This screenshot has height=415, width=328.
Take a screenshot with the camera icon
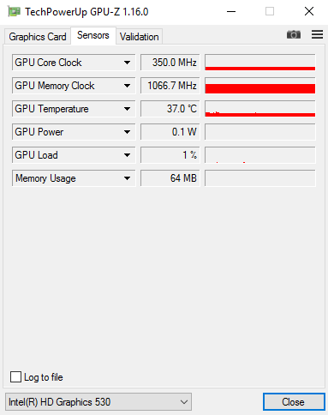pyautogui.click(x=294, y=34)
